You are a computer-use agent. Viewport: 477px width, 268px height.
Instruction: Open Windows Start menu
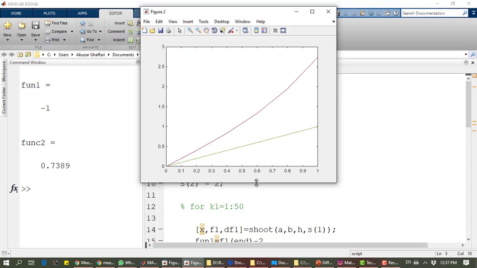click(x=6, y=263)
